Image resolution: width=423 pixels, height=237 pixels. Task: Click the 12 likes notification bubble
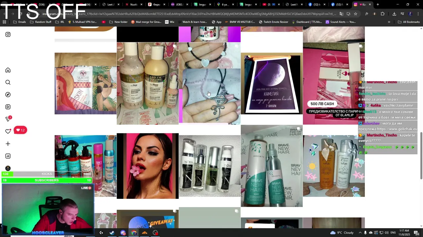(x=20, y=130)
